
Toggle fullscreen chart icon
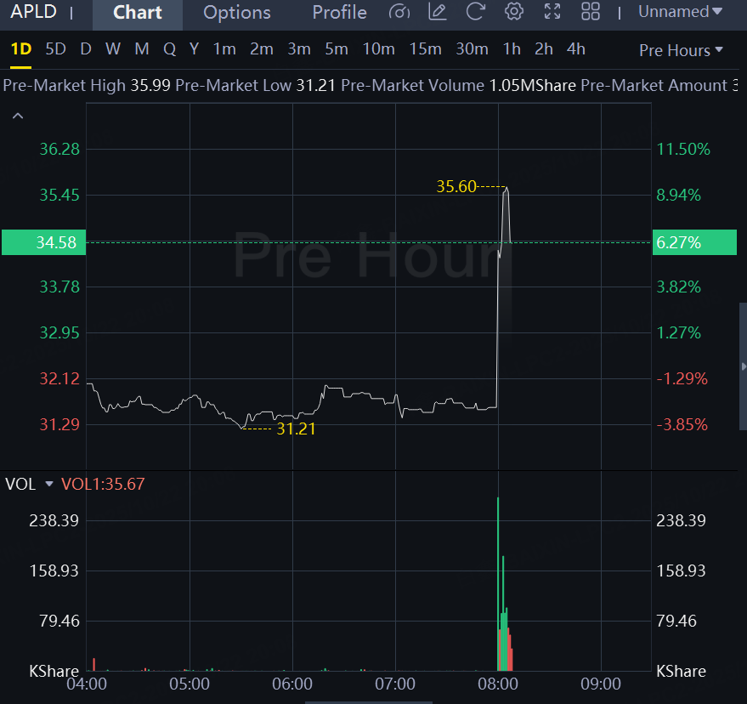tap(552, 11)
